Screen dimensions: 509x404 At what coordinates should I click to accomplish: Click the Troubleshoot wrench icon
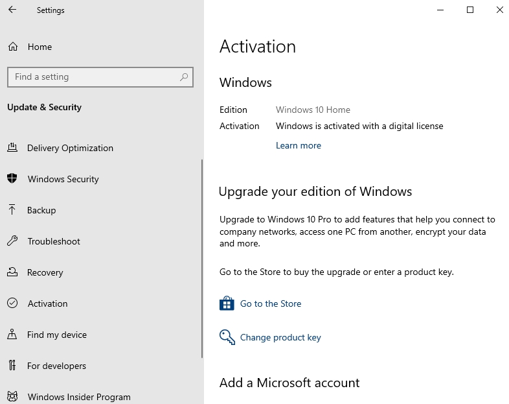(x=12, y=241)
